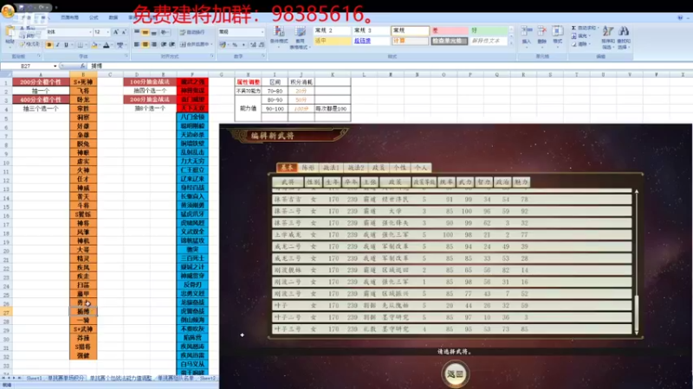Image resolution: width=693 pixels, height=389 pixels.
Task: Select the 常规 2 cell style
Action: pyautogui.click(x=332, y=30)
